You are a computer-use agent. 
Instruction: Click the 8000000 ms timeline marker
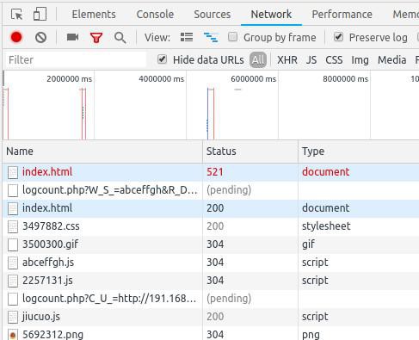[x=346, y=79]
